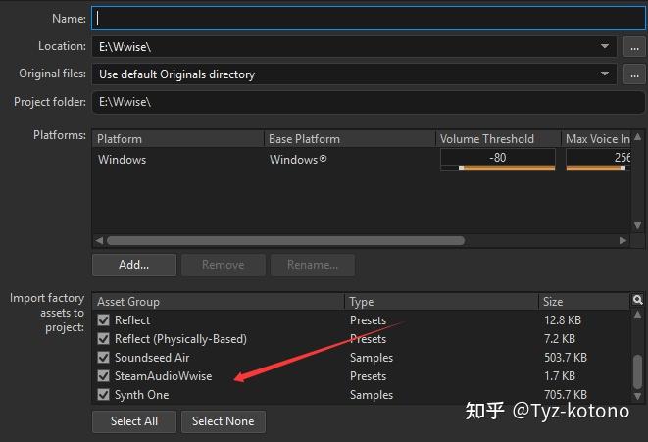The height and width of the screenshot is (442, 648).
Task: Select the SteamAudioWwise row name
Action: pos(164,376)
